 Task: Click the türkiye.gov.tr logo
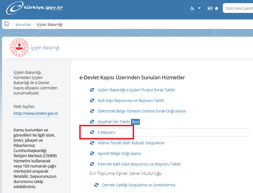click(34, 9)
